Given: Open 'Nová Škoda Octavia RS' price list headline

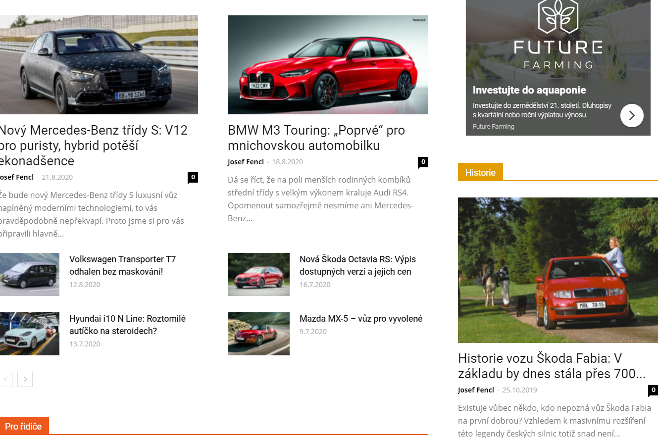Looking at the screenshot, I should (357, 265).
